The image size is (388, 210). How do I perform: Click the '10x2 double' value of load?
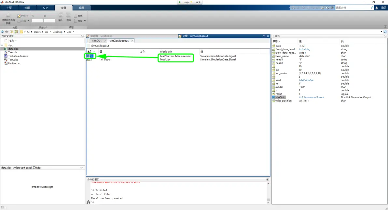coord(306,80)
